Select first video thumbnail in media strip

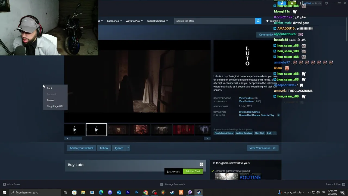(x=75, y=130)
